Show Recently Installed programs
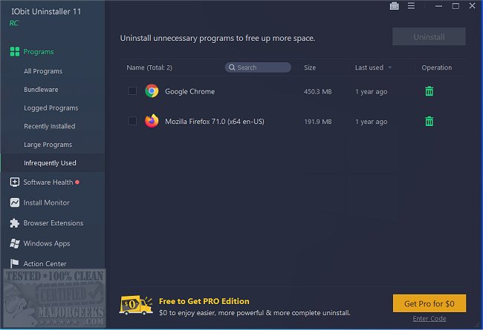The image size is (483, 330). 50,126
